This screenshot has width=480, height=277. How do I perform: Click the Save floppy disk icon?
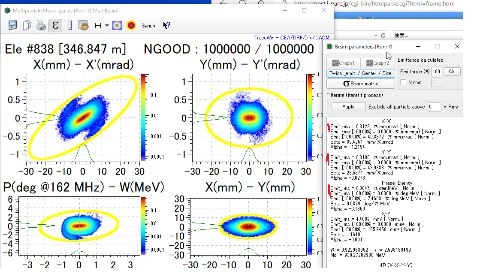[x=13, y=25]
